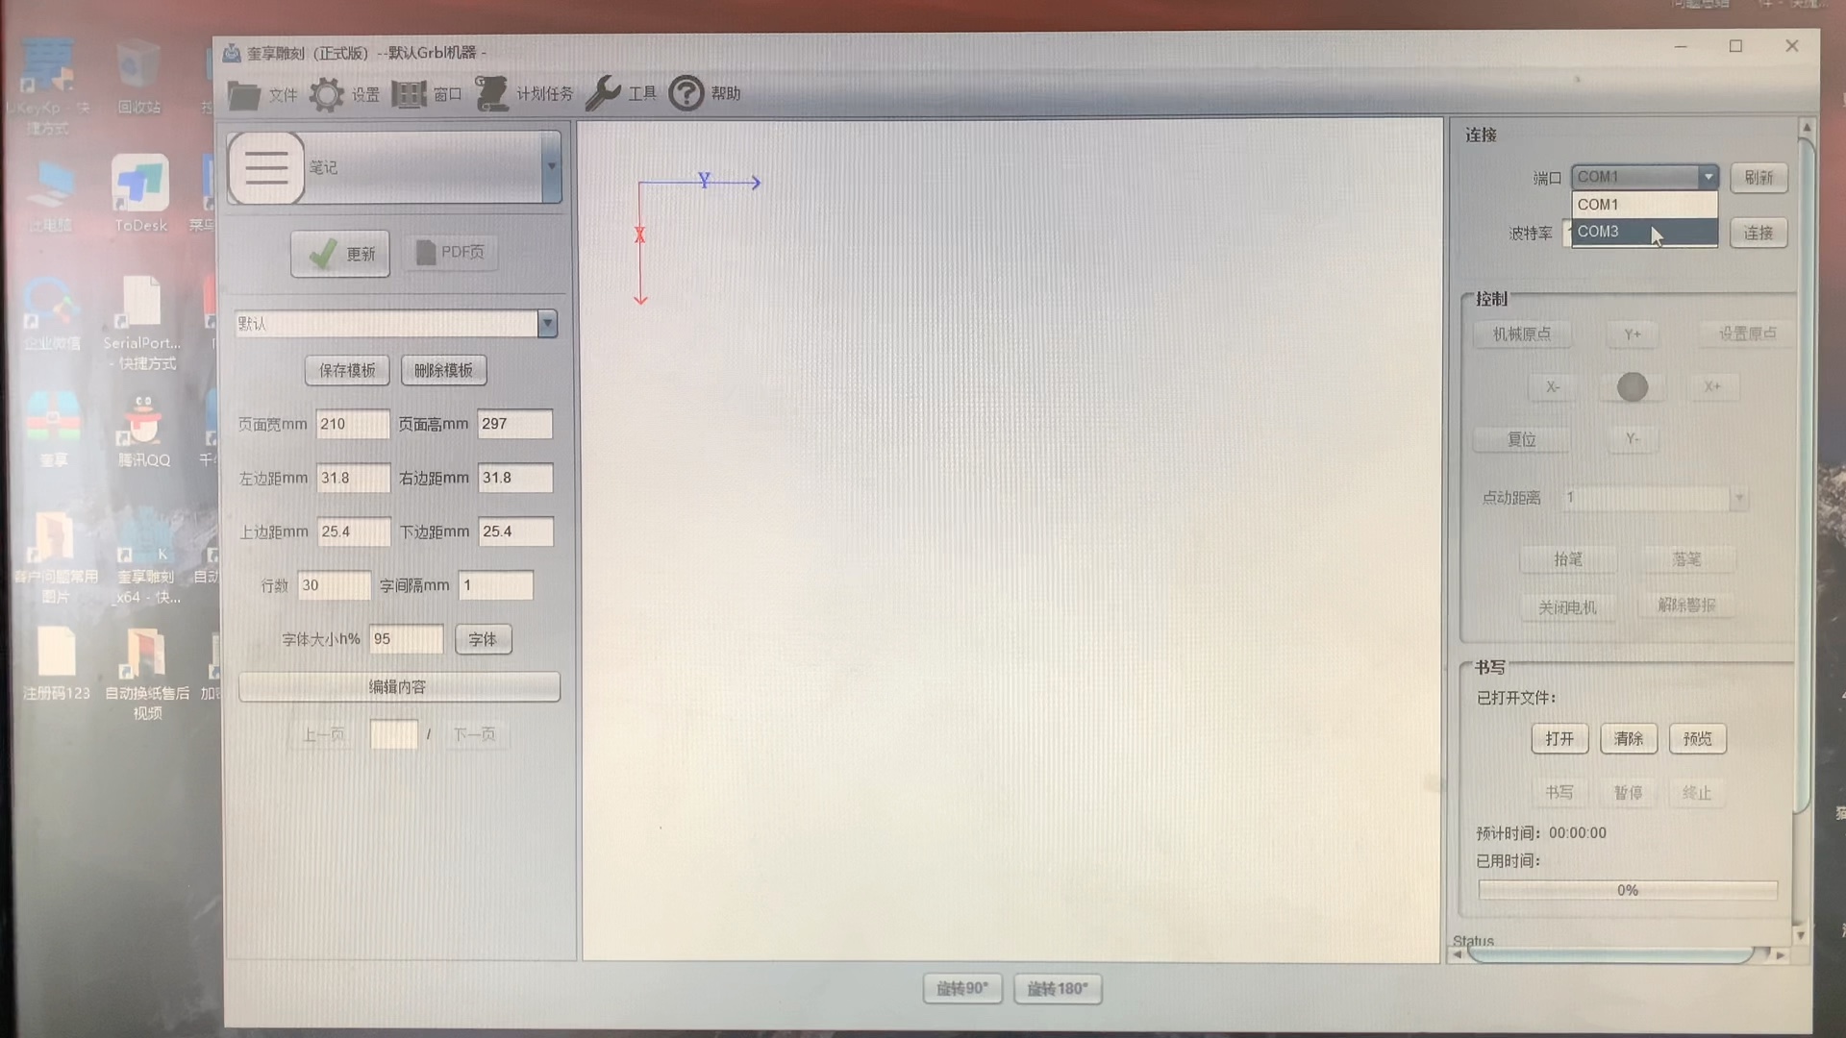
Task: Click the 机械原点 home icon button
Action: coord(1521,332)
